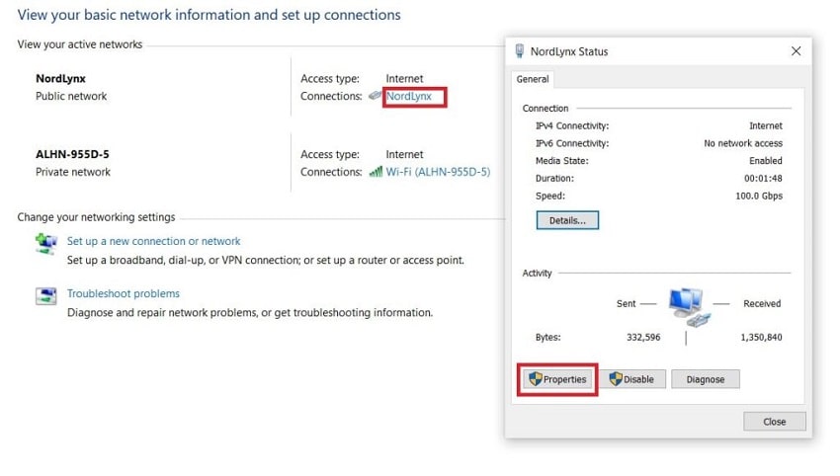Click the View your active networks heading

pos(80,44)
